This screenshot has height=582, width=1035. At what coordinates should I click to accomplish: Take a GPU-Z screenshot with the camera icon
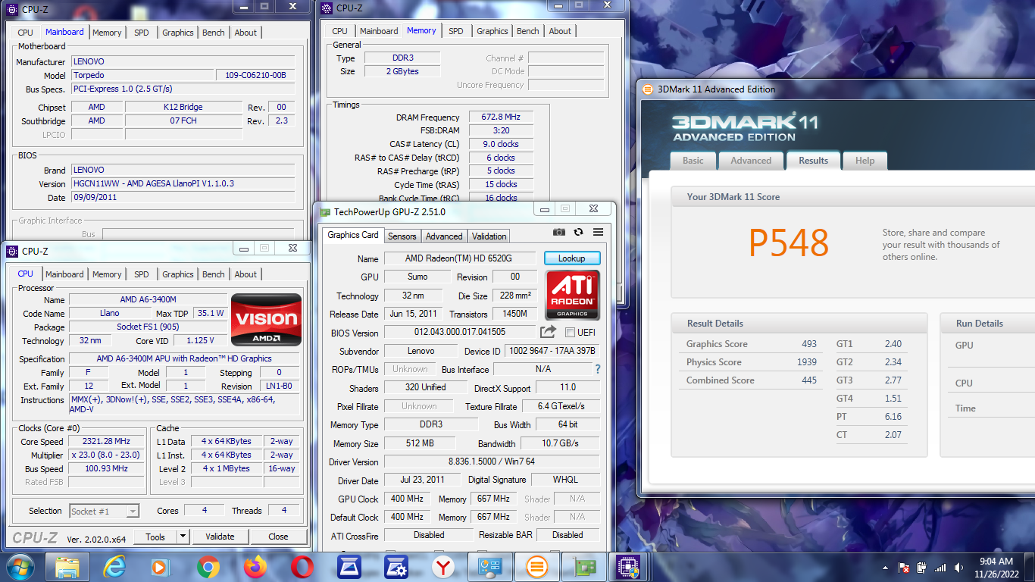click(559, 232)
